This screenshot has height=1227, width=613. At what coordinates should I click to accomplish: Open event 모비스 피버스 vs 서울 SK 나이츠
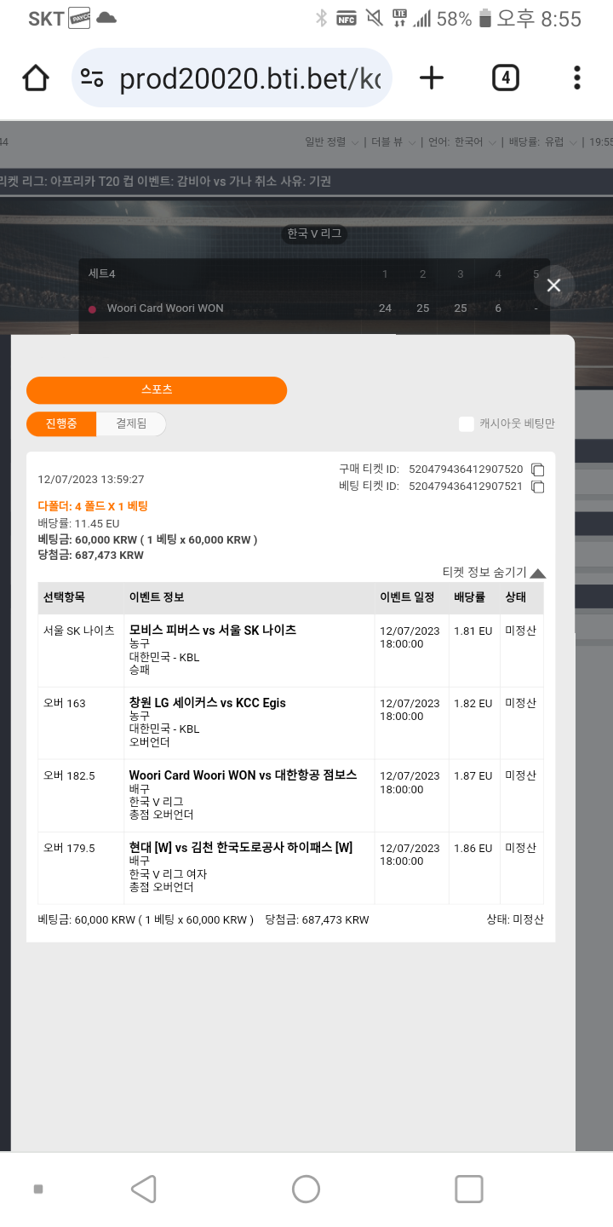[x=213, y=631]
